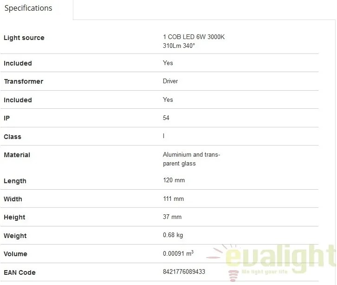The image size is (337, 285).
Task: Click the 1 COB LED 6W 3000K value
Action: pyautogui.click(x=194, y=37)
